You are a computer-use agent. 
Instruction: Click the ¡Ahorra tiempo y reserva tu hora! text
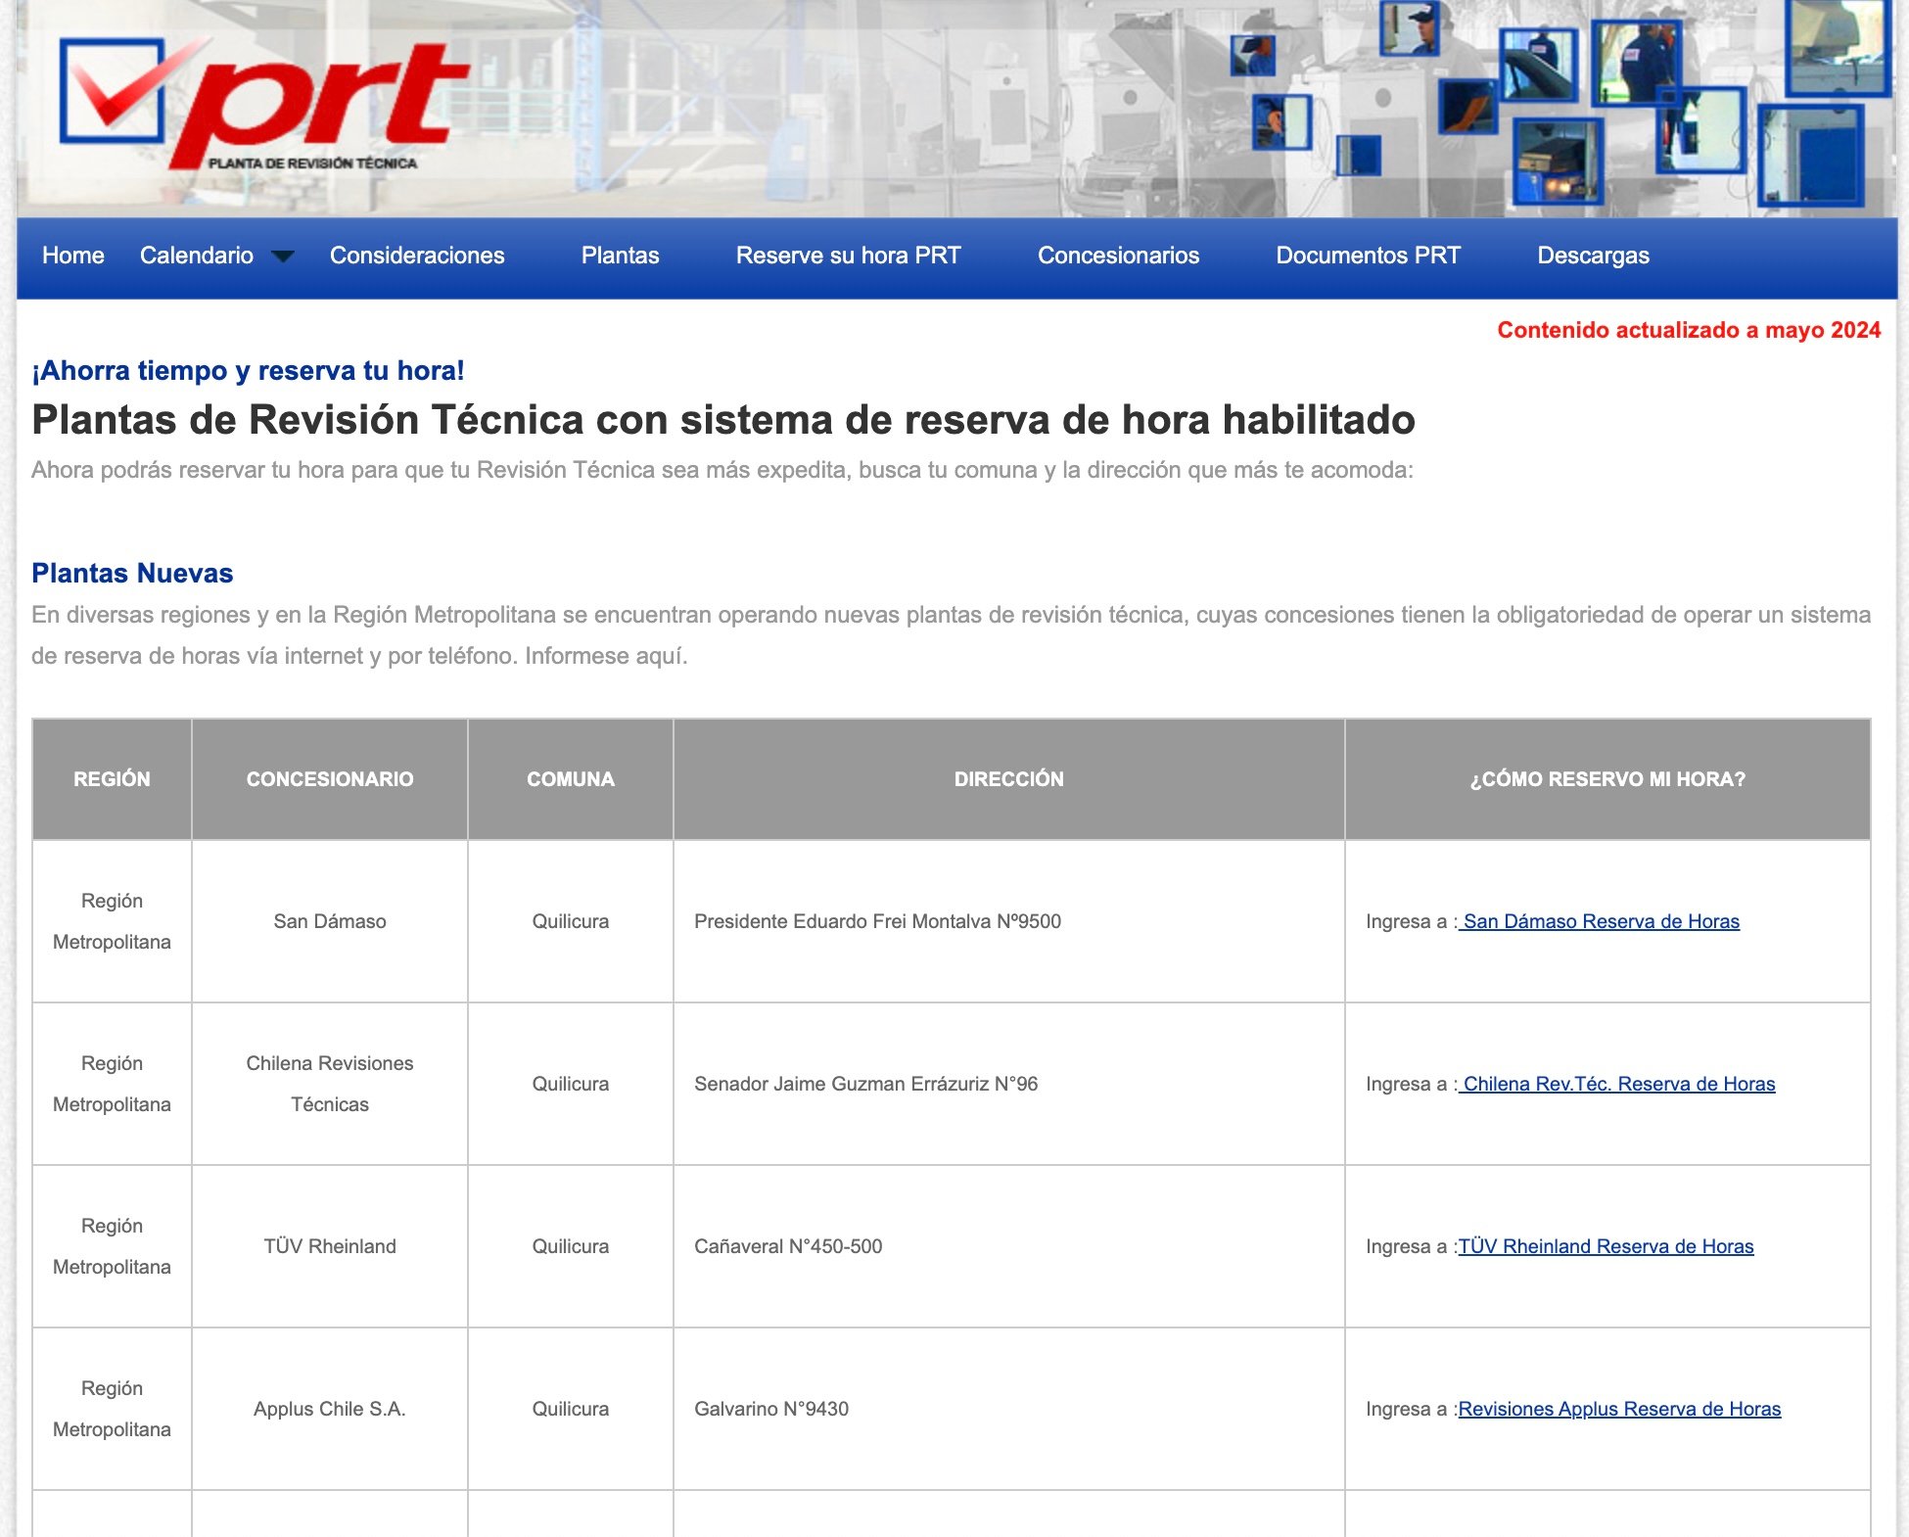click(248, 371)
